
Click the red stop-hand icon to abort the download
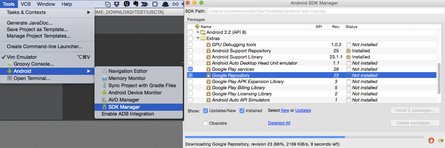click(431, 140)
